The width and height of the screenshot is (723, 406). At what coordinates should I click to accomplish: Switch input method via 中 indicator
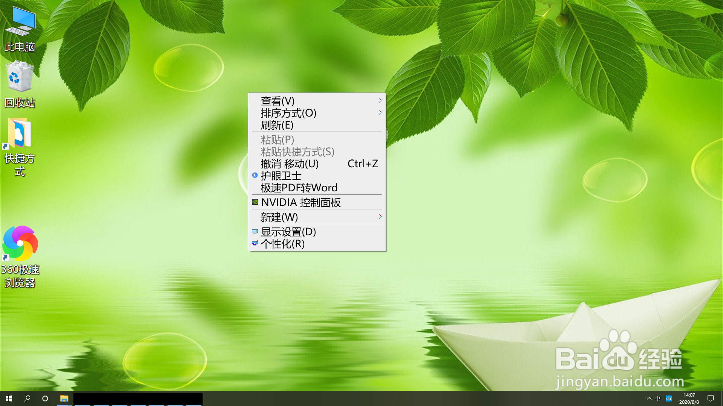pos(658,398)
